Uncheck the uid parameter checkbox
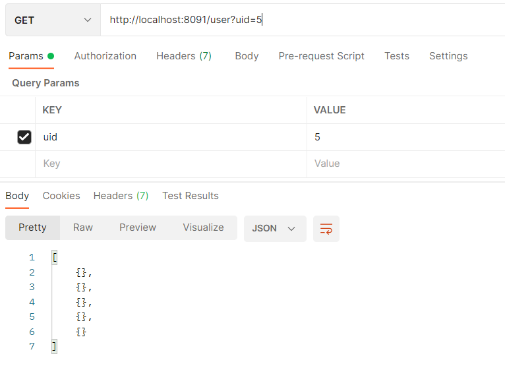Image resolution: width=505 pixels, height=389 pixels. [24, 137]
